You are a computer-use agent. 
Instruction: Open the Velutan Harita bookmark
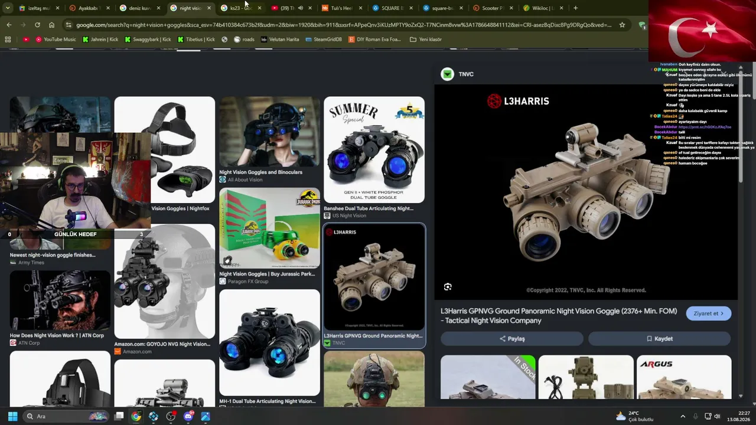tap(279, 40)
